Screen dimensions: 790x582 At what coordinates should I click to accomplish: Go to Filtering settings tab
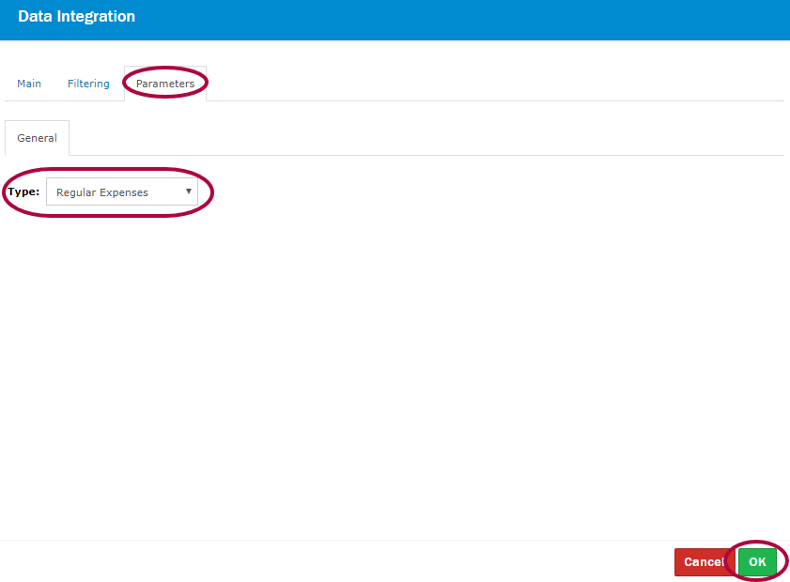(x=88, y=84)
